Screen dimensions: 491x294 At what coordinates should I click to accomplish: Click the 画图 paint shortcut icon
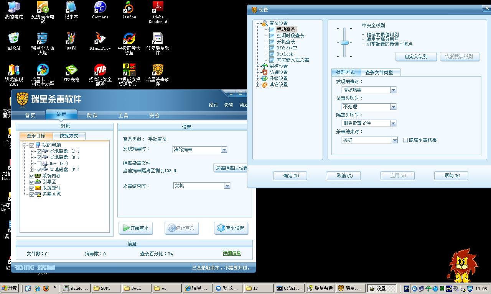point(71,41)
